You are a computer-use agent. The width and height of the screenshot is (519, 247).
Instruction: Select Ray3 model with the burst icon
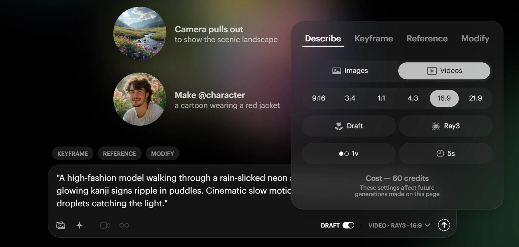tap(446, 126)
